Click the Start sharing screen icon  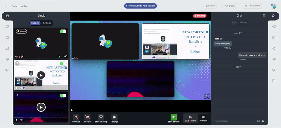101,117
